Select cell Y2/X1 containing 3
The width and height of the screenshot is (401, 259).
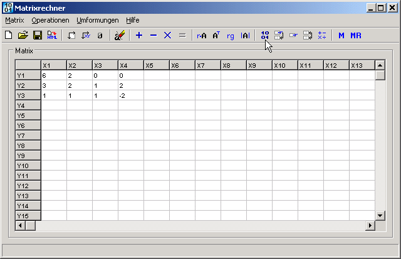[x=54, y=85]
